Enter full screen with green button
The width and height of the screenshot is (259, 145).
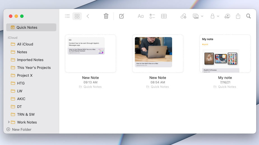pos(22,16)
